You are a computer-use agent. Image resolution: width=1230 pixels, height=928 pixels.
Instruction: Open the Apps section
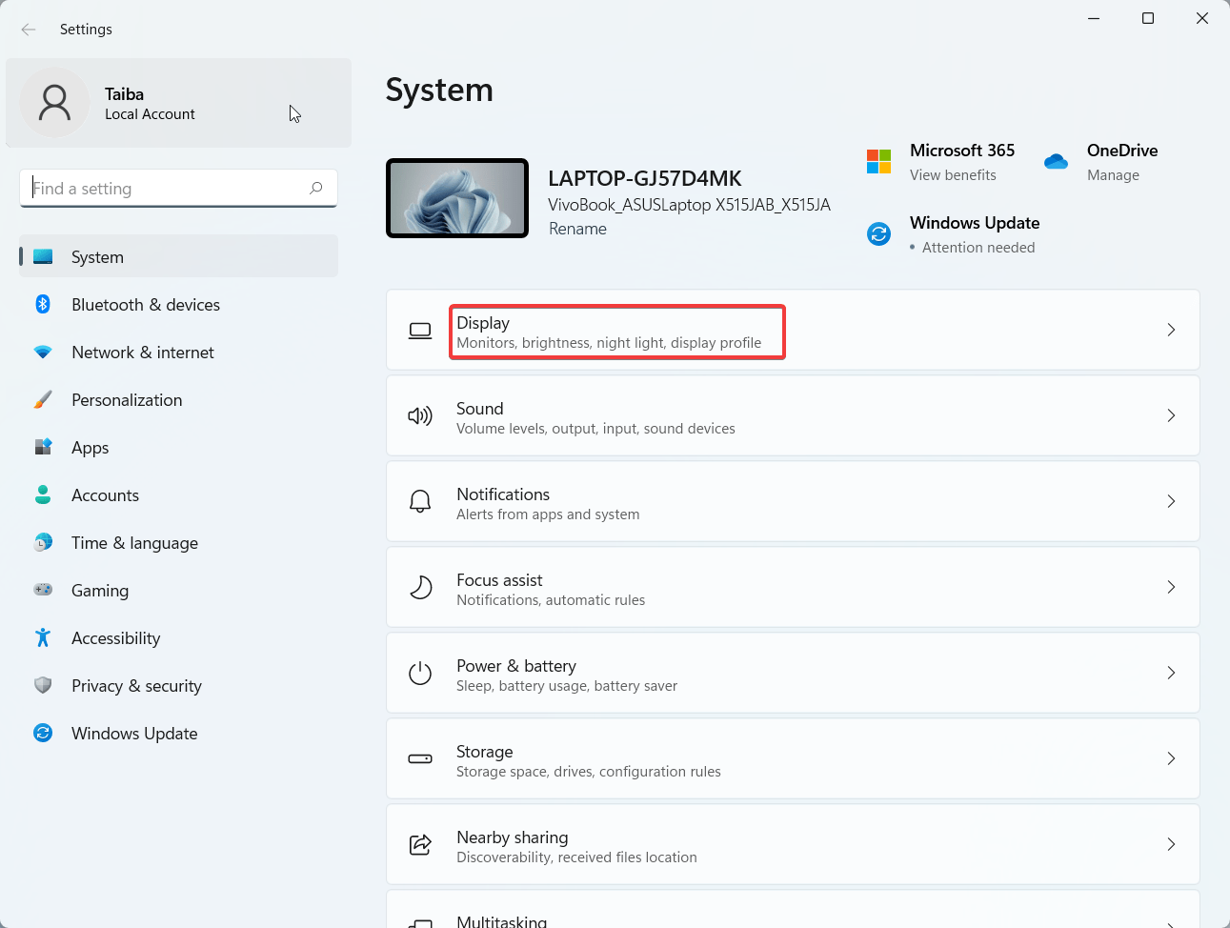(x=179, y=447)
